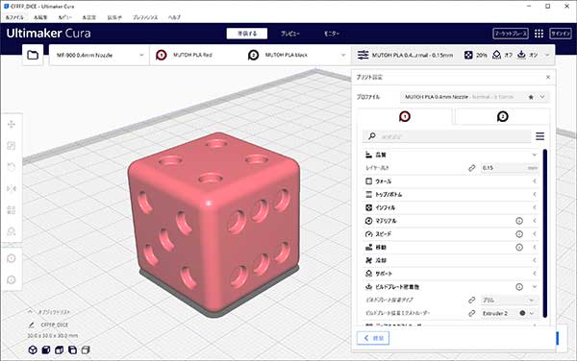Select the Move tool in left toolbar
This screenshot has width=577, height=361.
12,125
